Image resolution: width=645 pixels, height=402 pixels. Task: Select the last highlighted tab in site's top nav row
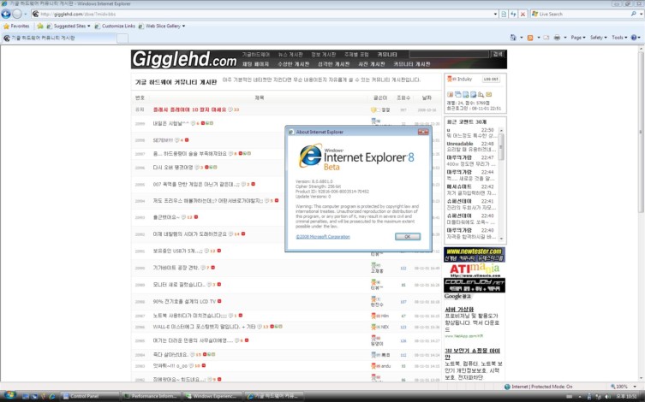point(387,54)
